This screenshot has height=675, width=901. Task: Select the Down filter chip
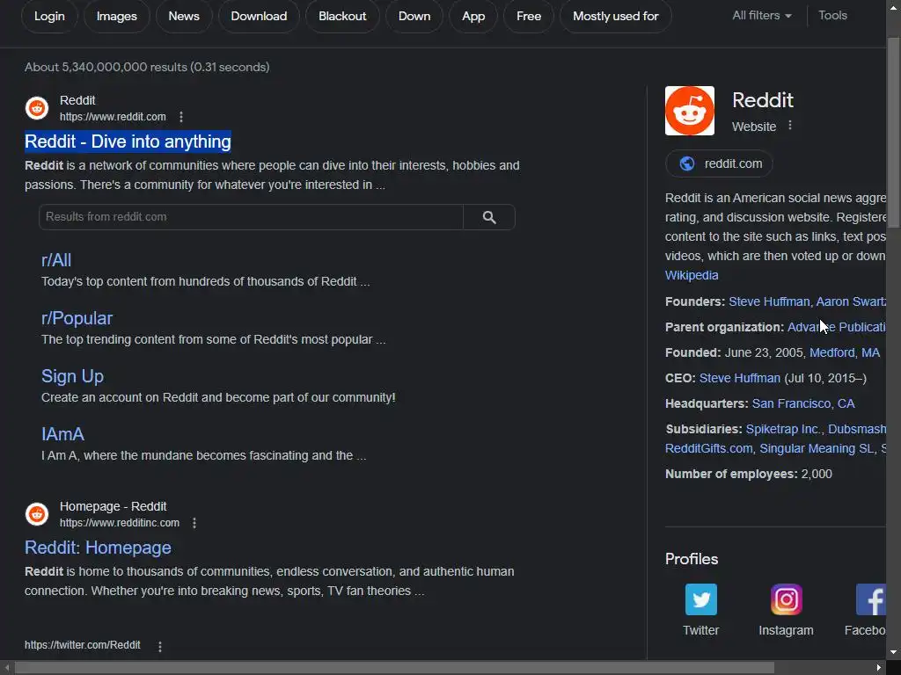pos(414,16)
